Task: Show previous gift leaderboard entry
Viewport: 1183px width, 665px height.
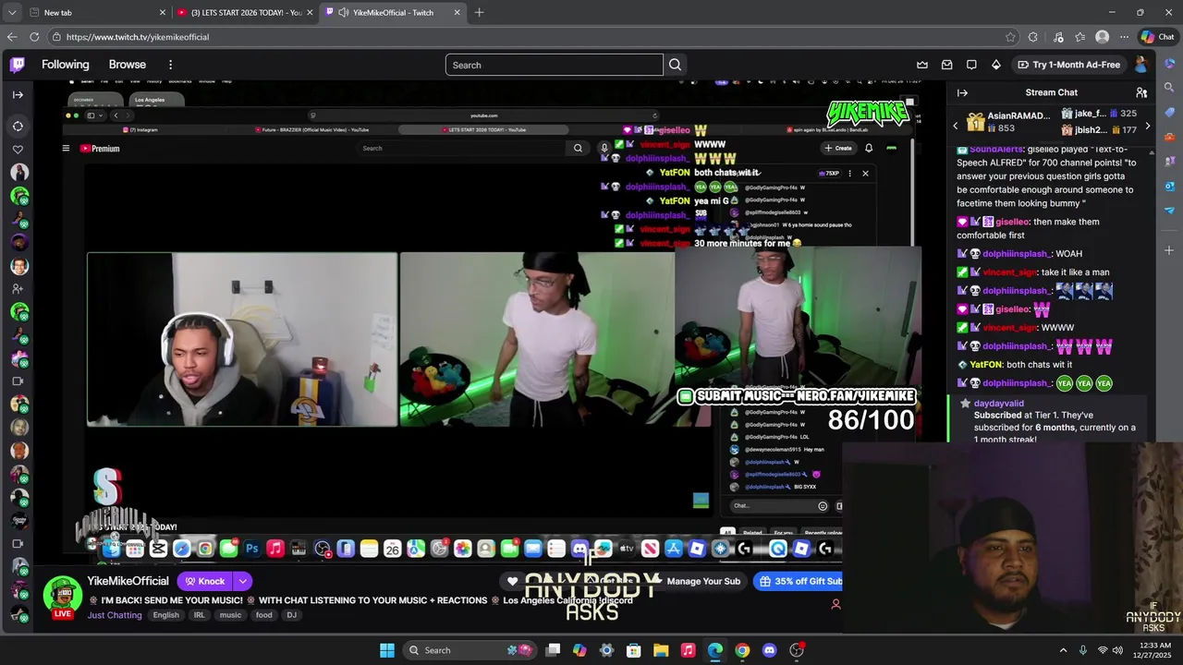Action: pos(956,126)
